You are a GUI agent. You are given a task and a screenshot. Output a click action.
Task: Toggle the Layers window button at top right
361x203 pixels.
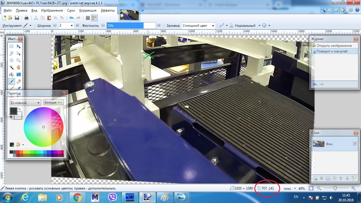[336, 10]
